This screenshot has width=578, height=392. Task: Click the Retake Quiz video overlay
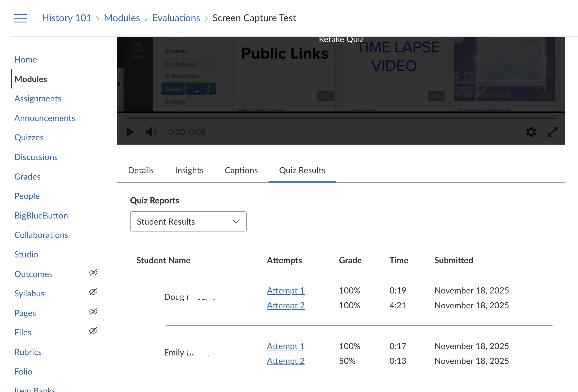point(341,40)
